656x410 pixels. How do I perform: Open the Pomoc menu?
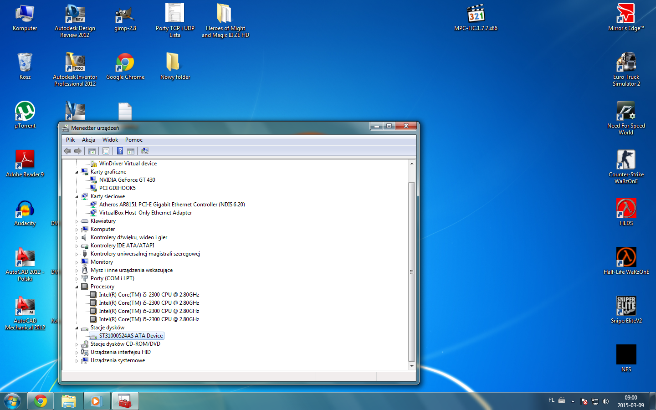(134, 140)
